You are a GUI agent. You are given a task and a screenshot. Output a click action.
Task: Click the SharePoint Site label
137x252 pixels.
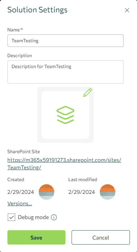(24, 152)
